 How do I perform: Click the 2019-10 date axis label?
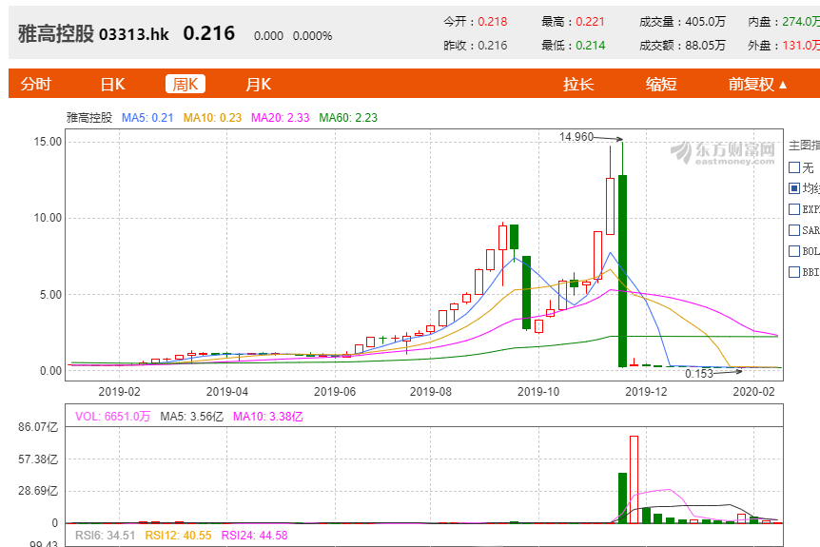point(538,392)
